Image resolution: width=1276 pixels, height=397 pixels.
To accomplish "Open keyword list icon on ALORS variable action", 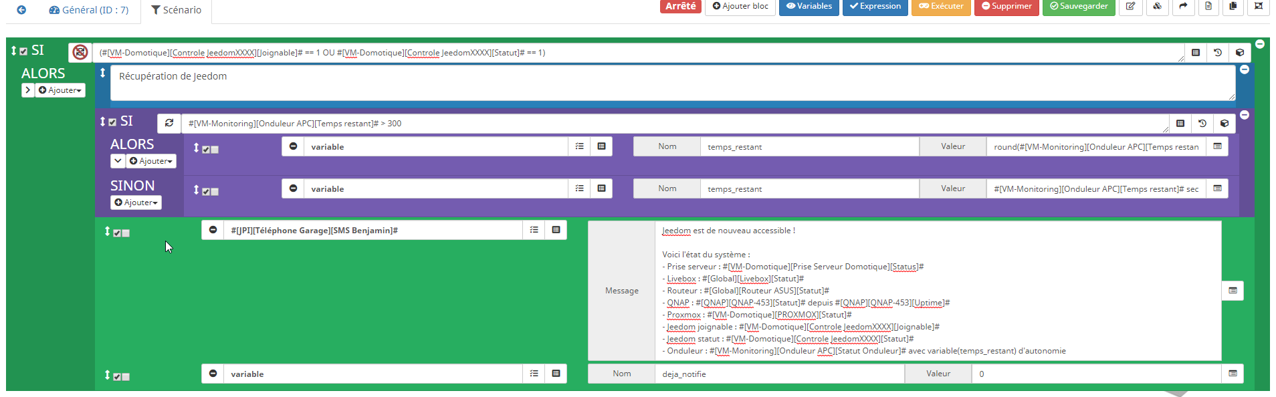I will (x=579, y=146).
